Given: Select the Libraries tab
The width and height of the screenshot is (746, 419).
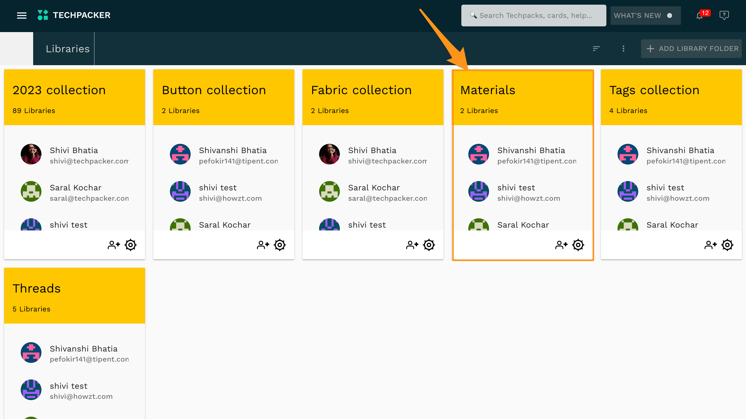Looking at the screenshot, I should (67, 49).
